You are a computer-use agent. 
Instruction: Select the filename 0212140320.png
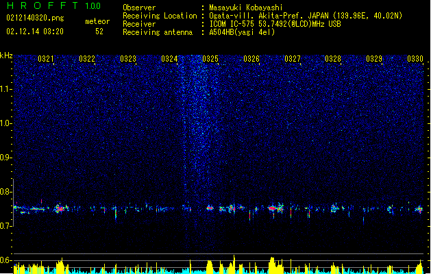pyautogui.click(x=35, y=18)
